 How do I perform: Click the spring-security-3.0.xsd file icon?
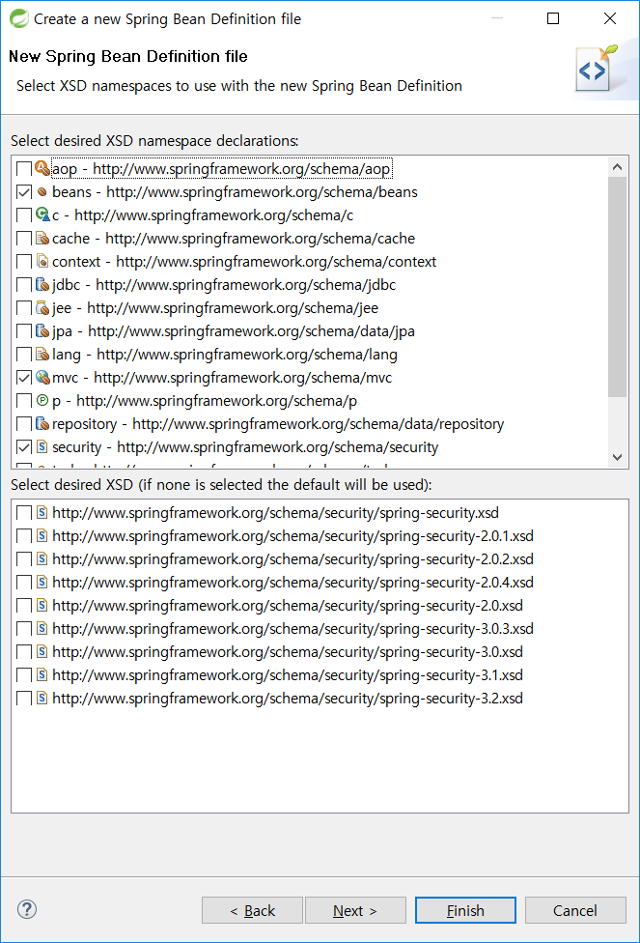click(42, 651)
